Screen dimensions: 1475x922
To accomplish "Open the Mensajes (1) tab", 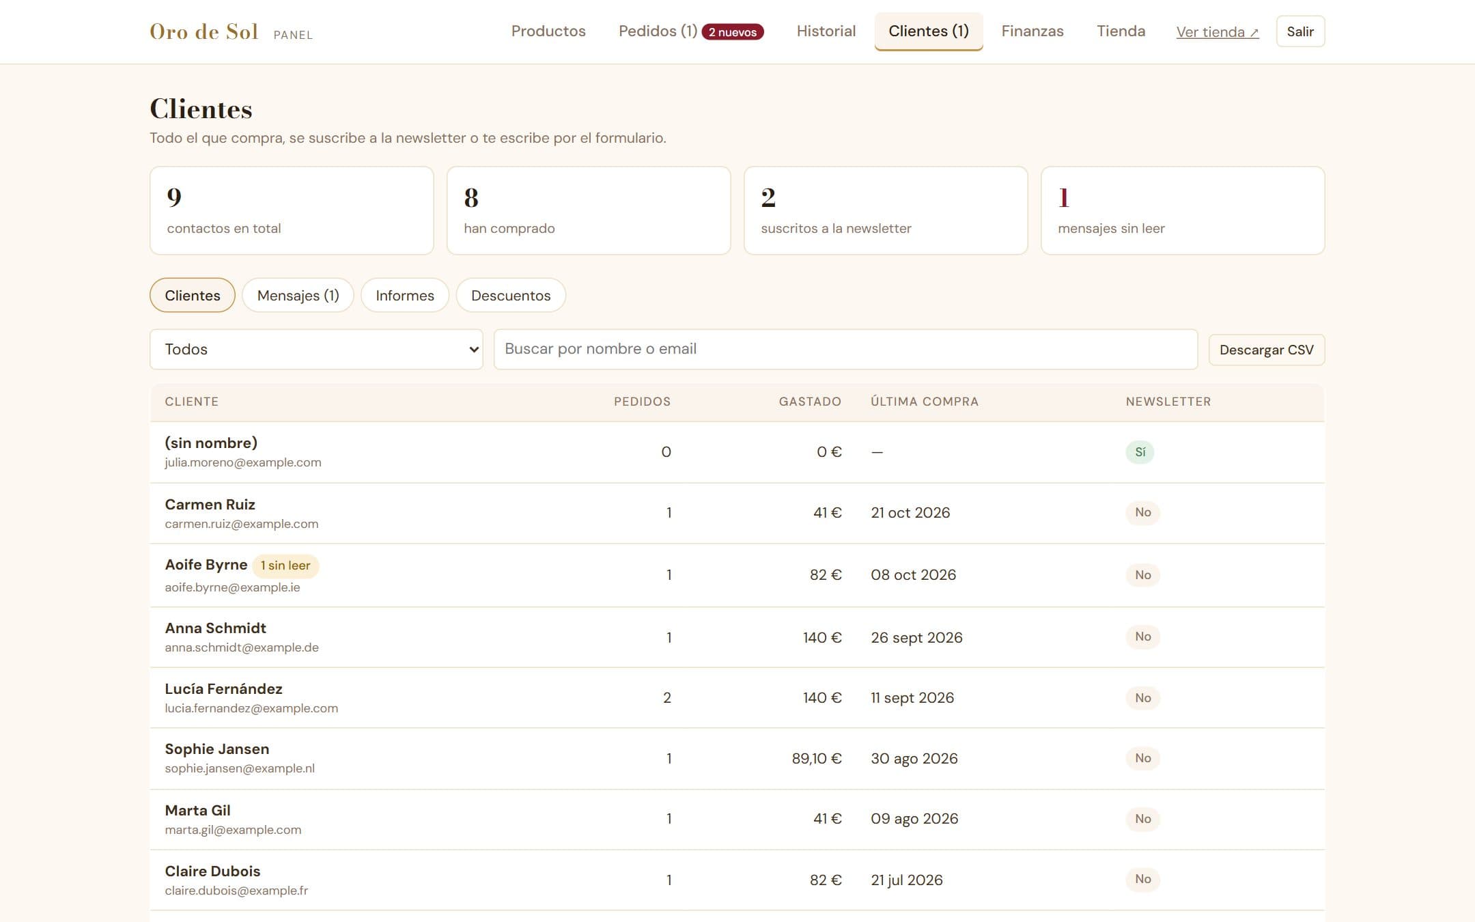I will tap(298, 295).
